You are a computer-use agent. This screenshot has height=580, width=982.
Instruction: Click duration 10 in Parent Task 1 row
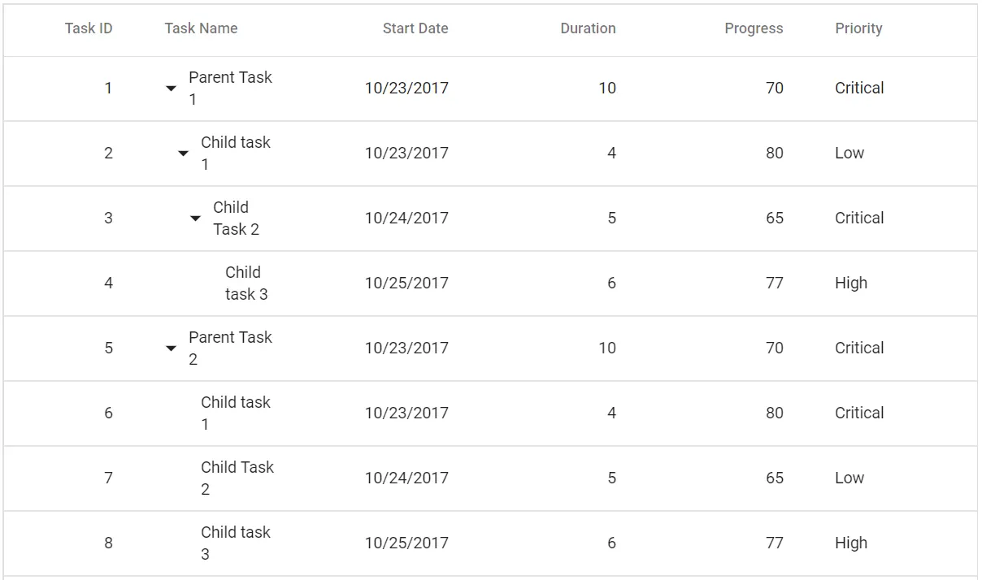tap(606, 89)
